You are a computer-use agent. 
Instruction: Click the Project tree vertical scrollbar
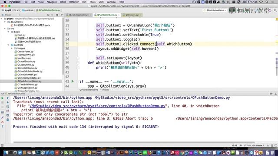[63, 46]
